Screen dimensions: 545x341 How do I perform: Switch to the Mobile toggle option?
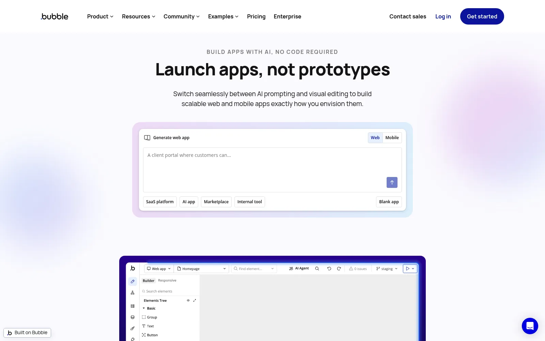pos(392,138)
